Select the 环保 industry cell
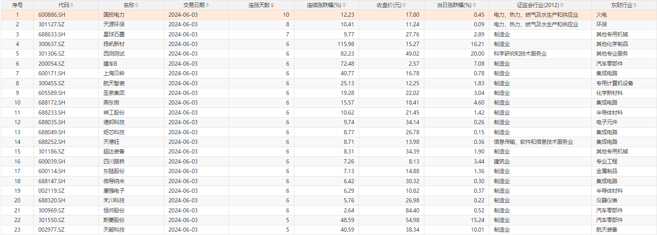 (x=624, y=24)
